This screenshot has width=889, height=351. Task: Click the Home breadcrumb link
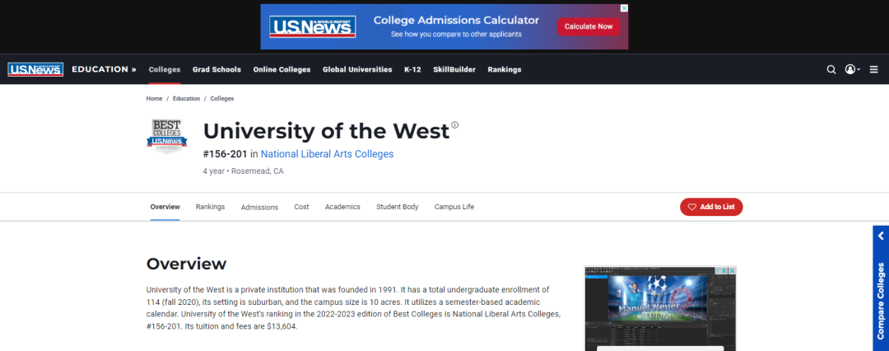[x=154, y=99]
